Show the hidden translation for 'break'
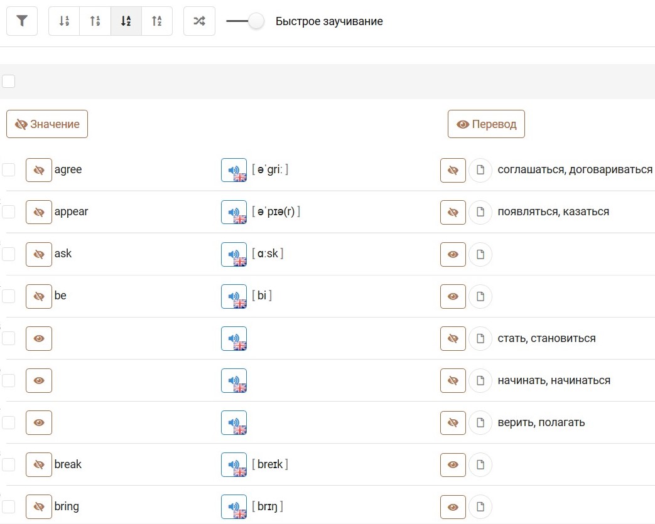 453,465
